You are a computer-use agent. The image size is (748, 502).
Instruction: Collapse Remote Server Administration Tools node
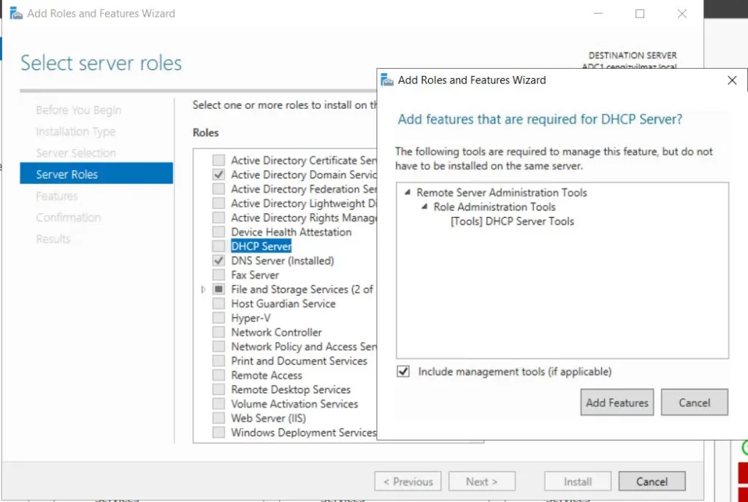pyautogui.click(x=407, y=192)
